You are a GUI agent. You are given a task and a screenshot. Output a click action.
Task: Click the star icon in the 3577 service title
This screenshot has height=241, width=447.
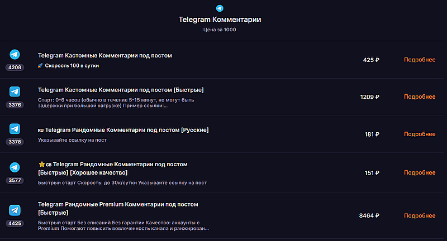coord(41,164)
